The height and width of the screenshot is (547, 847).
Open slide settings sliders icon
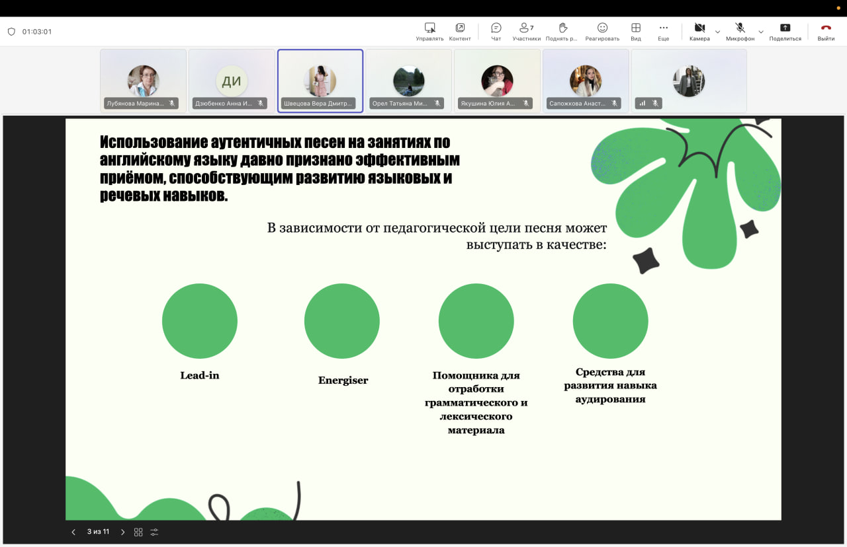(x=155, y=532)
